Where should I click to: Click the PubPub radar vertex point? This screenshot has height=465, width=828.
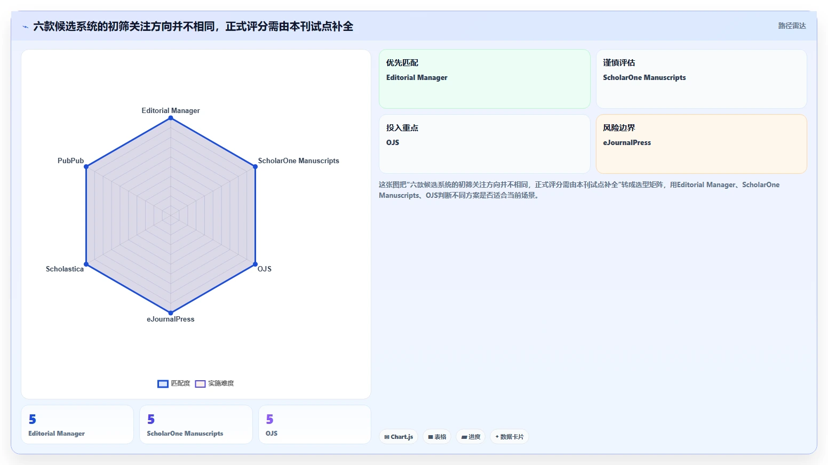[86, 167]
